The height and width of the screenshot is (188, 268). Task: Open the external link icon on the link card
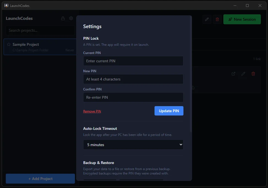(x=233, y=74)
